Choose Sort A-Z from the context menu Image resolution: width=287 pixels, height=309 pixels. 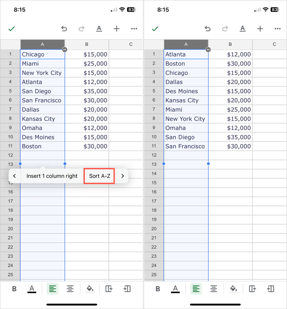(100, 176)
